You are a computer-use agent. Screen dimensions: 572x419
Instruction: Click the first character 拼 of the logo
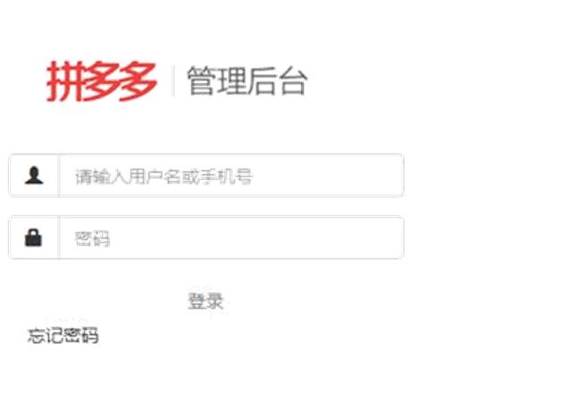coord(65,81)
